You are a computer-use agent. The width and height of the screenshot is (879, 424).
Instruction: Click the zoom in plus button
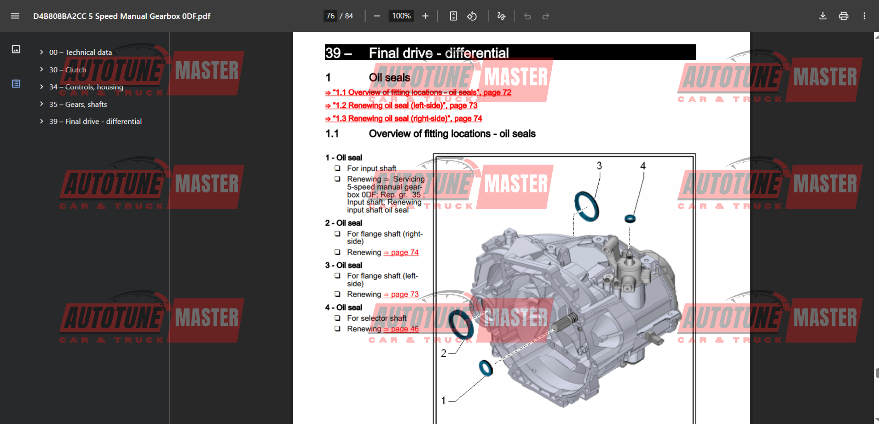425,16
